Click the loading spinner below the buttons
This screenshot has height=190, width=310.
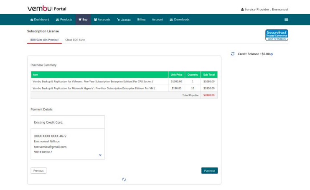[124, 179]
